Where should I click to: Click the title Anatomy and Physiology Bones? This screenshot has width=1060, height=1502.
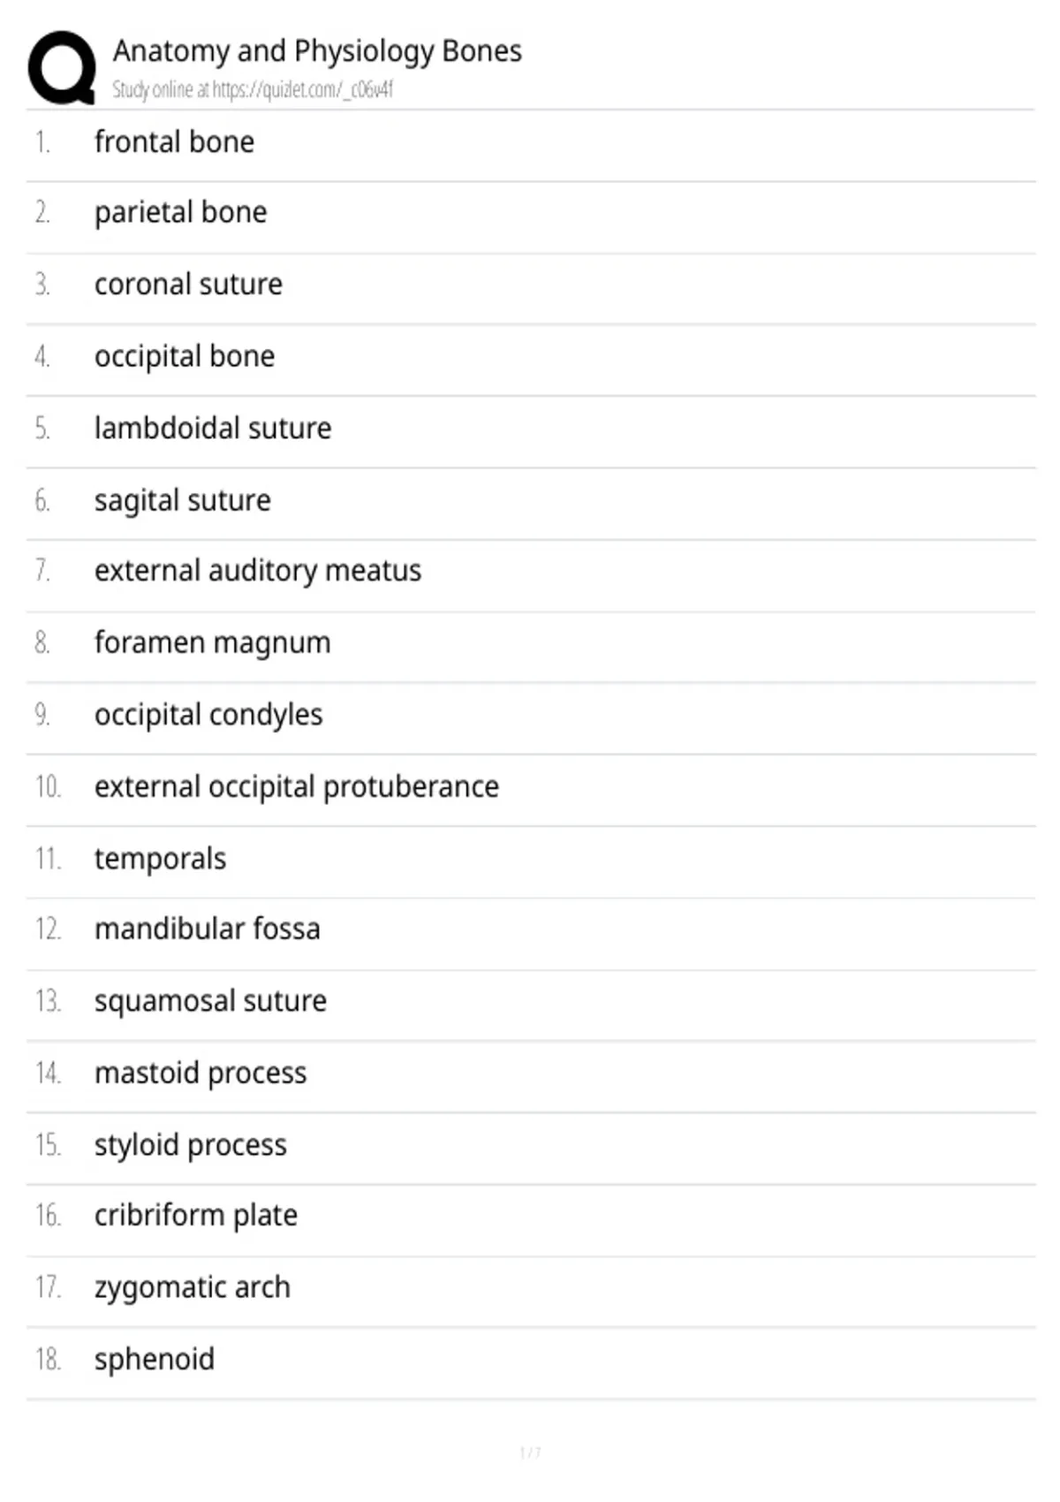[317, 51]
